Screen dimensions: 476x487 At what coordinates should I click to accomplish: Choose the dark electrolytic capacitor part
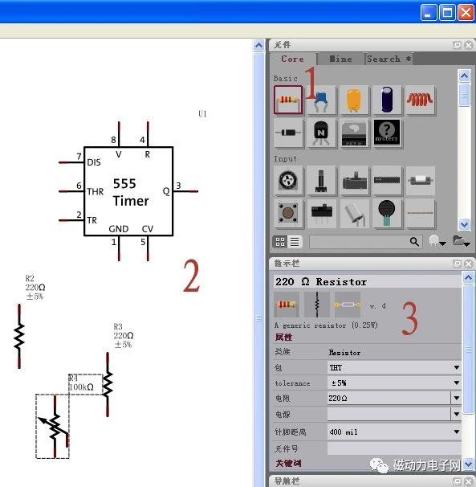(x=387, y=100)
